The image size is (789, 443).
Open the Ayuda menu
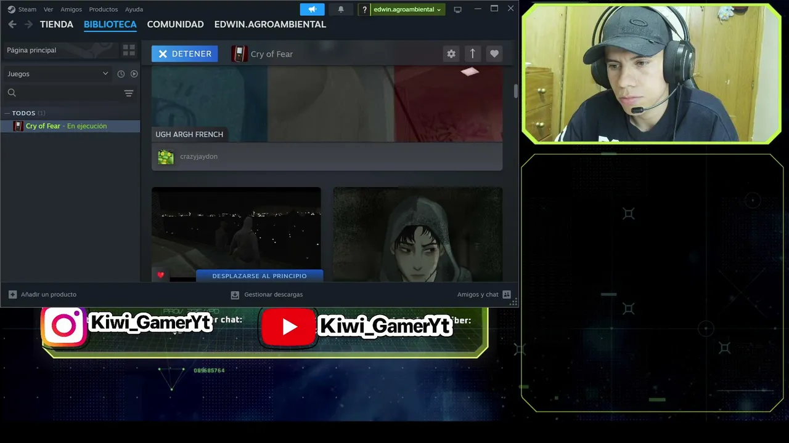pos(134,9)
